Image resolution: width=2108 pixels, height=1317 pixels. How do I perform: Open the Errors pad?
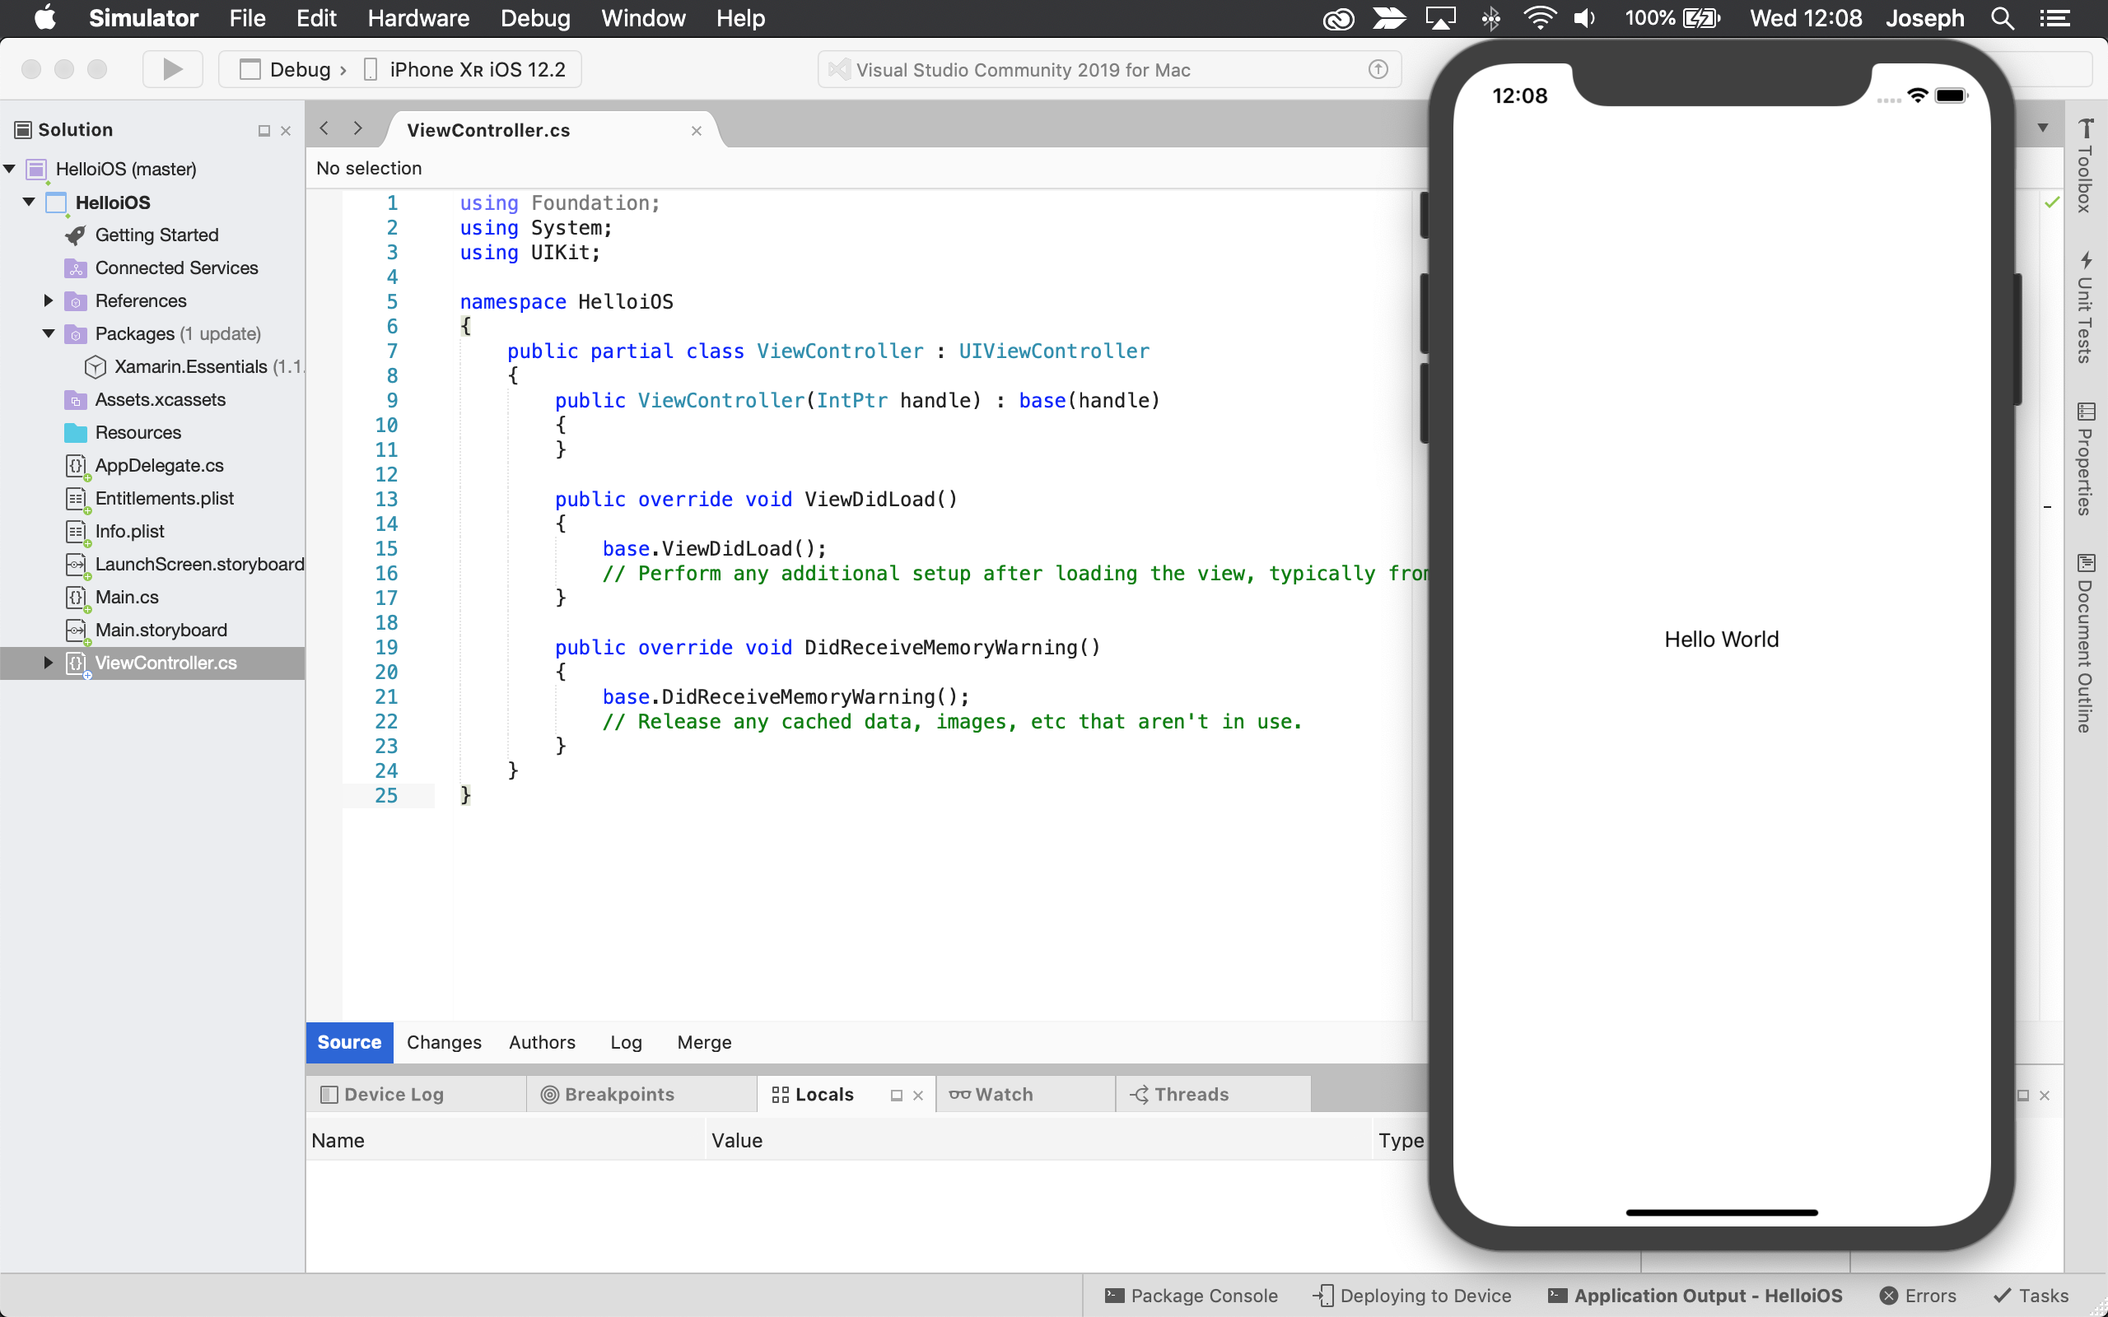click(x=1918, y=1296)
